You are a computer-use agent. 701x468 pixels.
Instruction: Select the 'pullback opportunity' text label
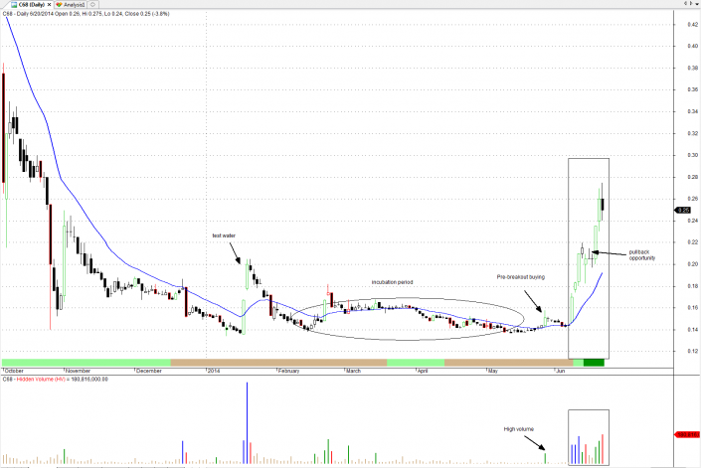[642, 255]
